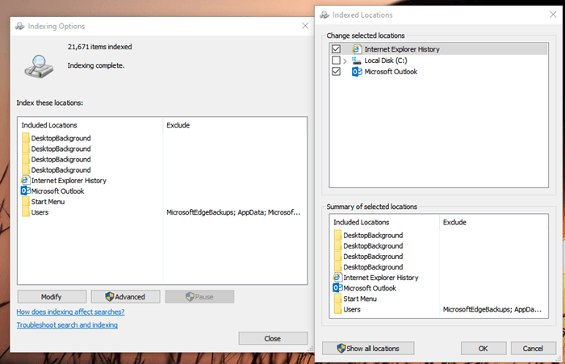Image resolution: width=565 pixels, height=364 pixels.
Task: Click Start Menu folder icon in Summary list
Action: coord(337,299)
